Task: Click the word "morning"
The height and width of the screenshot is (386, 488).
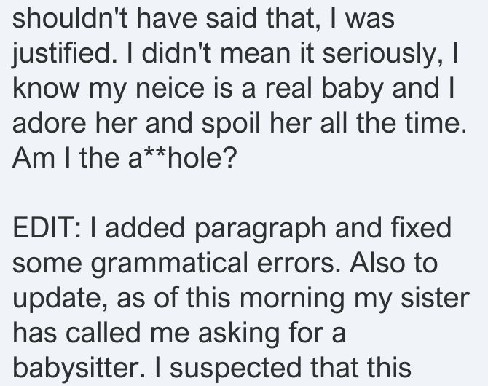Action: click(x=292, y=299)
